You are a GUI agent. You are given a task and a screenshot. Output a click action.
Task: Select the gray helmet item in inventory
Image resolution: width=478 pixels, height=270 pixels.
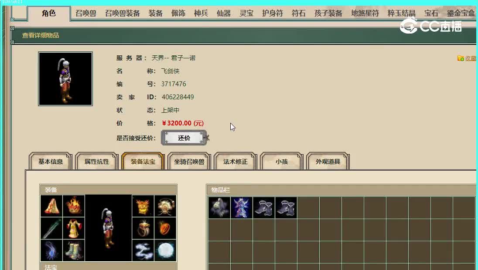pos(219,208)
